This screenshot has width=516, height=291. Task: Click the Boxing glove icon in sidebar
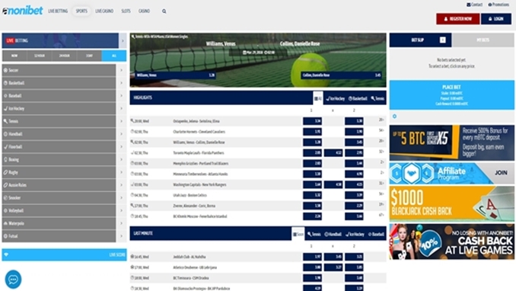point(5,159)
